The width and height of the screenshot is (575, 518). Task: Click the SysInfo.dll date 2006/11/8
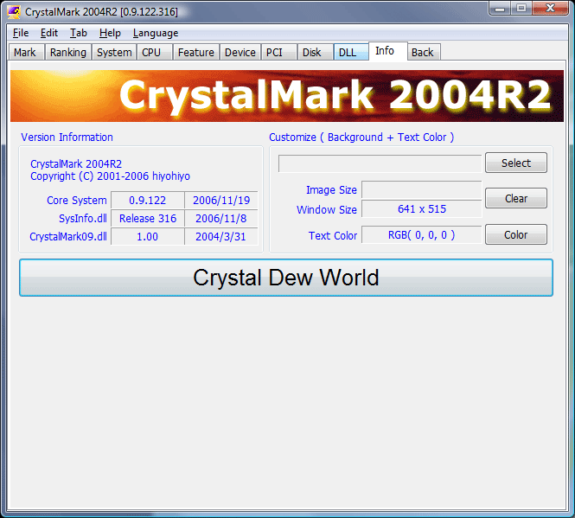(x=221, y=219)
